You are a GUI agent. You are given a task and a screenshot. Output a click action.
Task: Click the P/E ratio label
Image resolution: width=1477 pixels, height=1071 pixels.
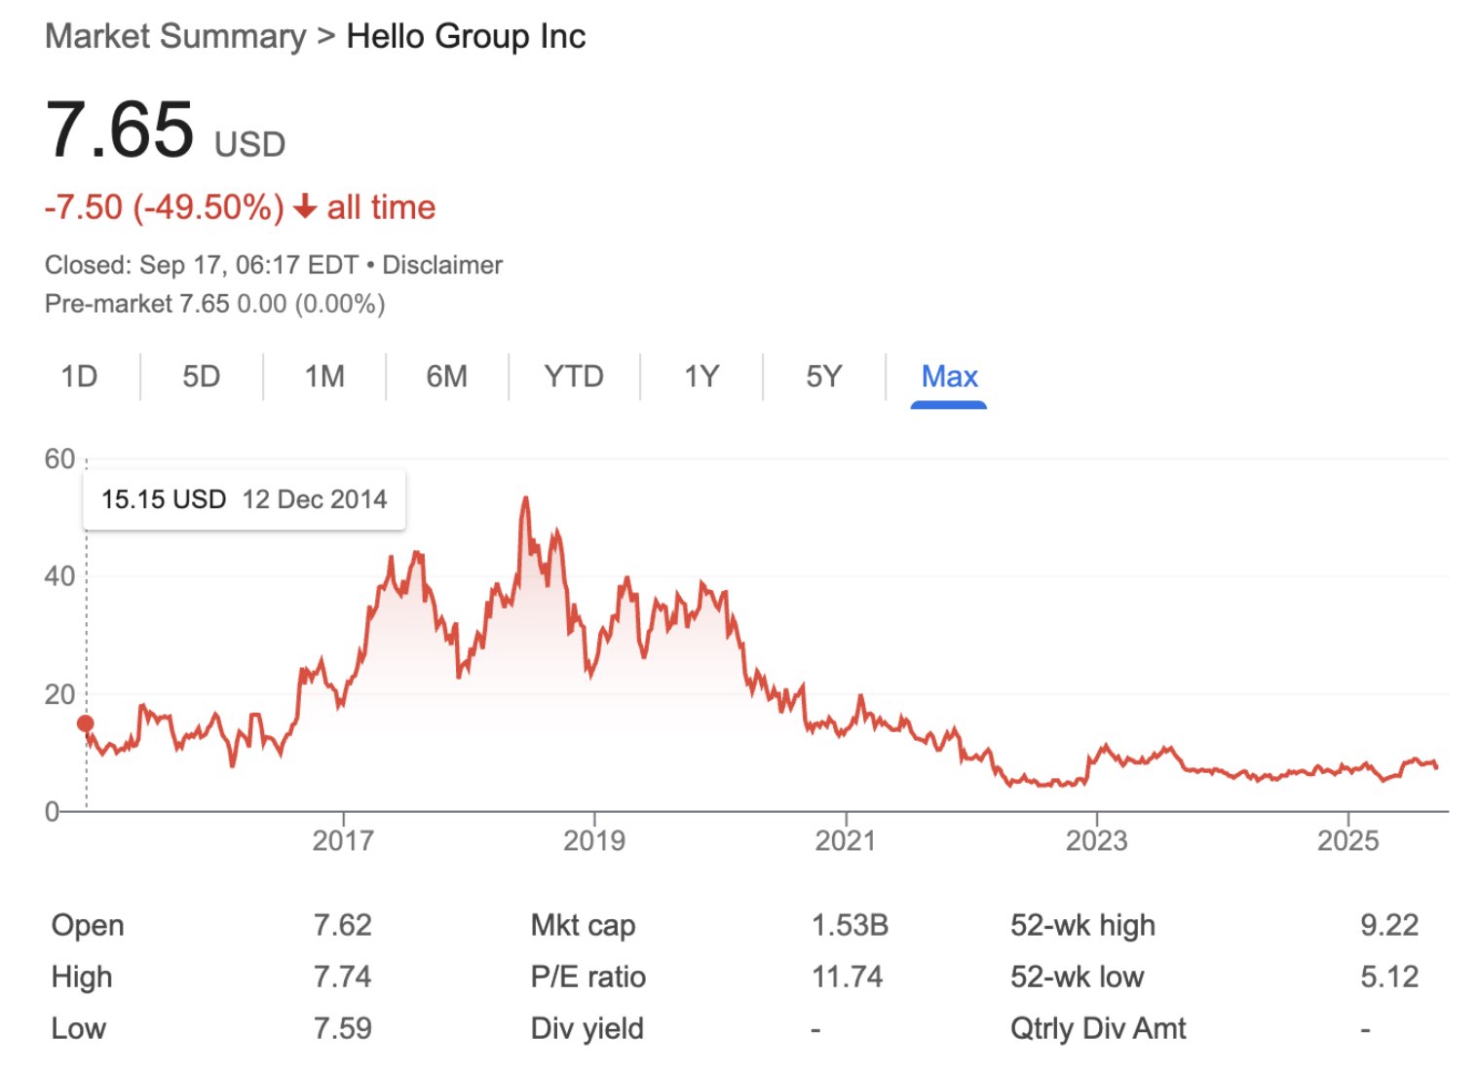pos(587,977)
